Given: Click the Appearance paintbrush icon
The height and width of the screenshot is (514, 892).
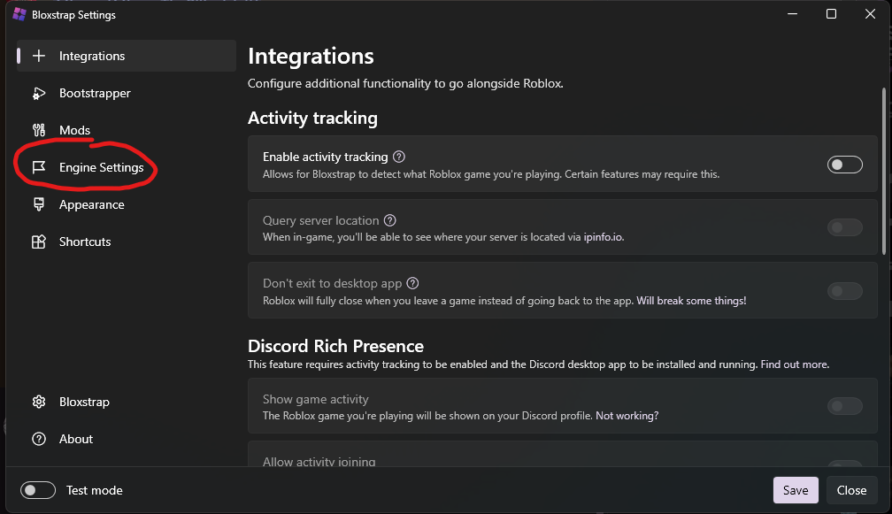Looking at the screenshot, I should pos(38,204).
